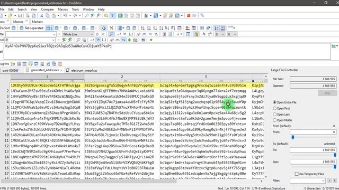Viewport: 339px width, 190px height.
Task: Click the green arrow icon in Find toolbar
Action: coord(151,40)
